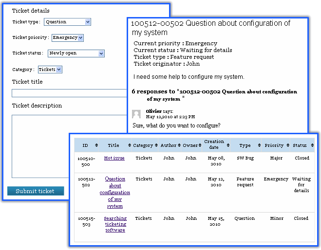The width and height of the screenshot is (321, 250).
Task: Click the Emergency priority cell in table
Action: point(276,179)
